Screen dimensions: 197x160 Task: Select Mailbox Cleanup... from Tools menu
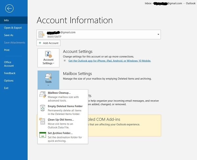[x=63, y=97]
